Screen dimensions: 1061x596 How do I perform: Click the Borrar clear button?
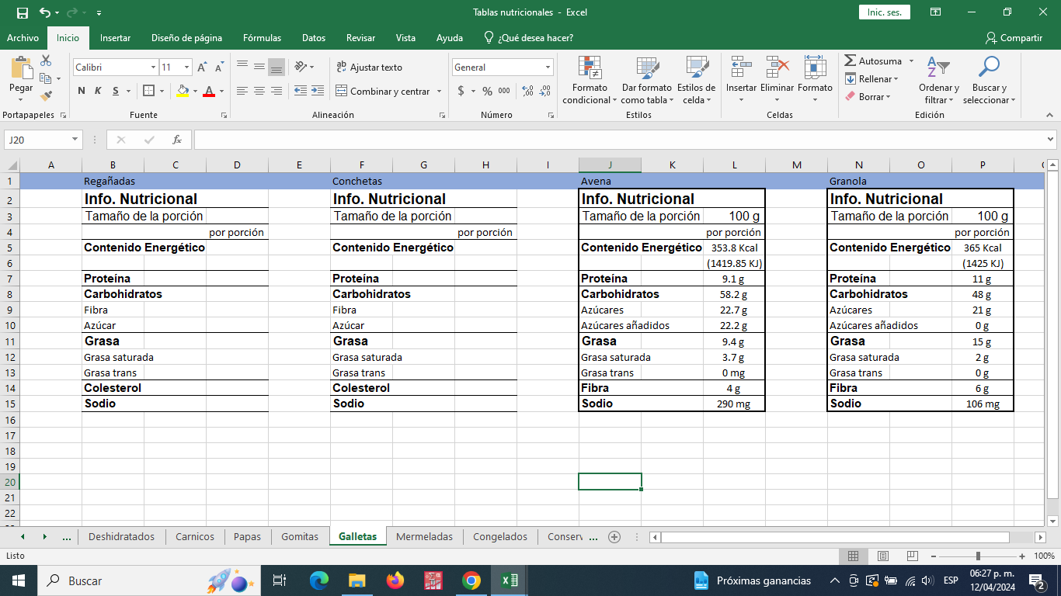pos(868,96)
